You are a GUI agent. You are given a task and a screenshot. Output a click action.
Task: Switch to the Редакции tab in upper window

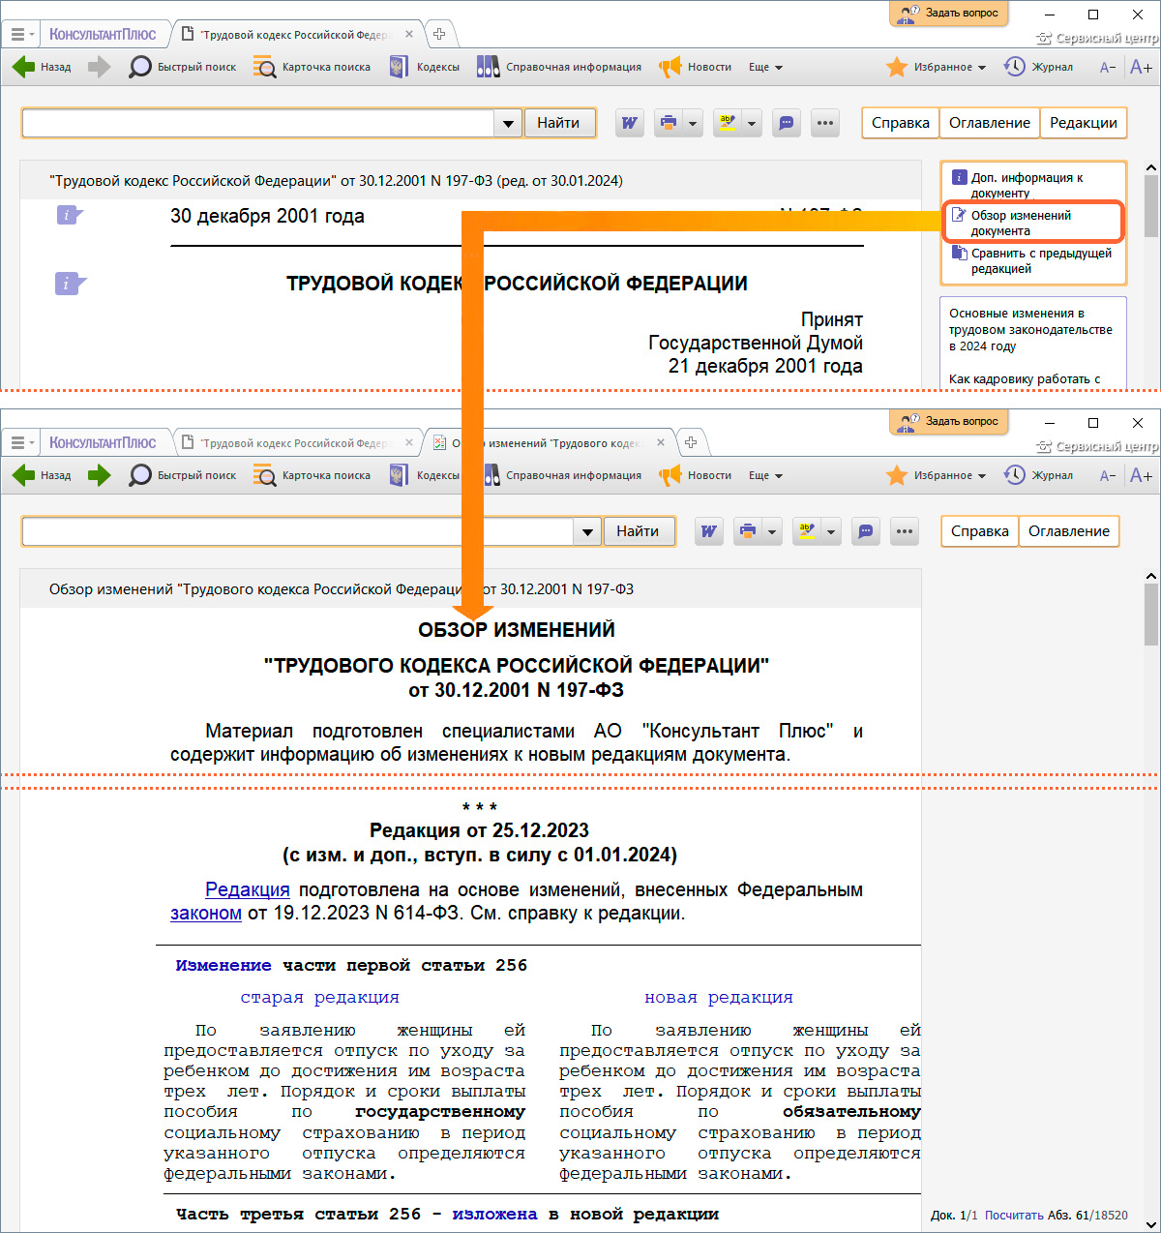tap(1084, 123)
